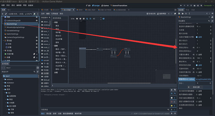Expand the script panel with the chevron arrow
This screenshot has width=215, height=116.
52,86
